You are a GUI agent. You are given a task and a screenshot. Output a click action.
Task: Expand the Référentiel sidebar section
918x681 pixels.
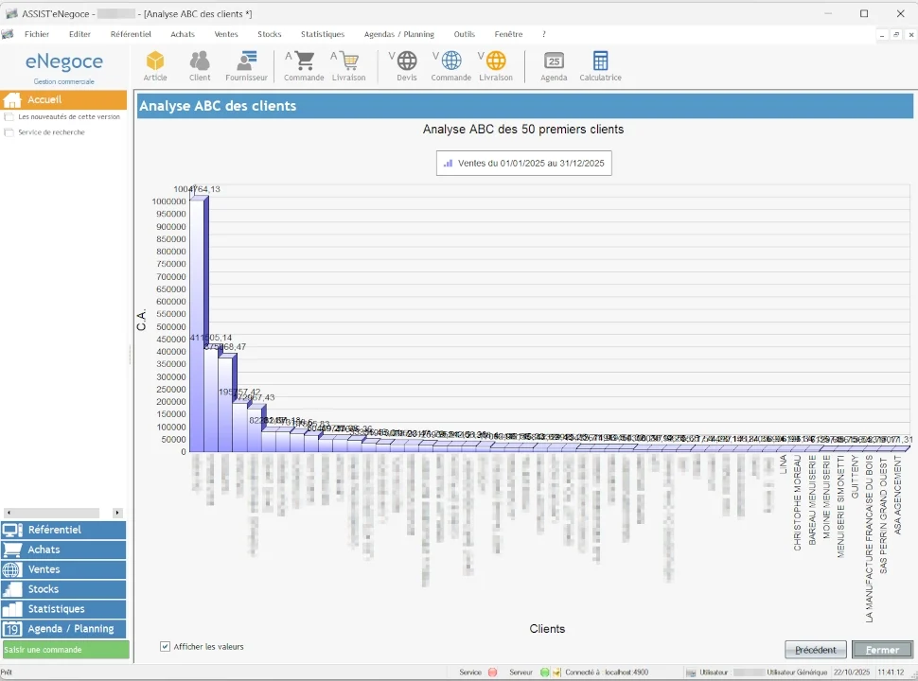coord(63,530)
